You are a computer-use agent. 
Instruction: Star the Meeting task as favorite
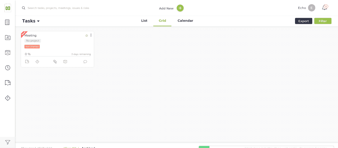87,35
